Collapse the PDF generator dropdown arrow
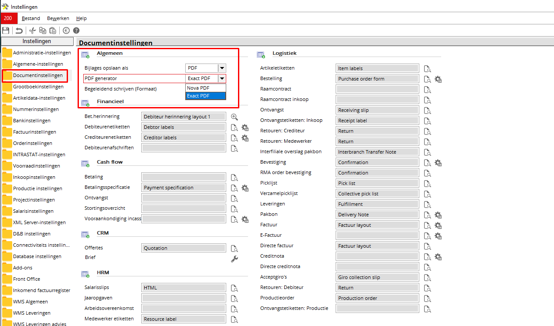The height and width of the screenshot is (326, 554). tap(222, 78)
